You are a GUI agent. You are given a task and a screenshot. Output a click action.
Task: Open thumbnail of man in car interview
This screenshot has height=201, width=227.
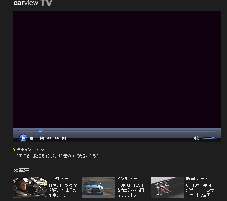30,187
